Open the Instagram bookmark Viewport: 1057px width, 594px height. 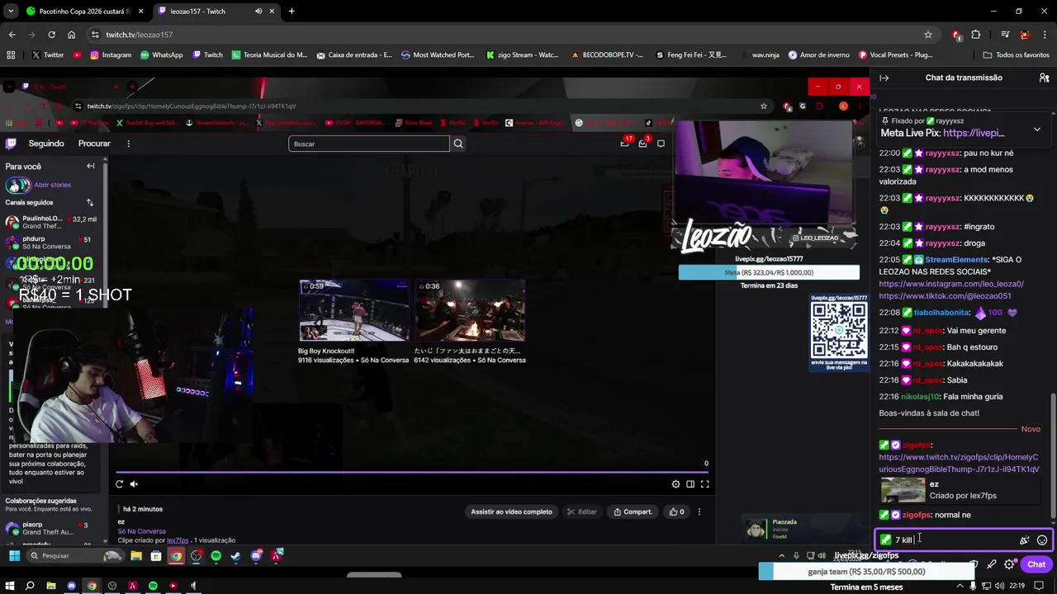tap(111, 55)
